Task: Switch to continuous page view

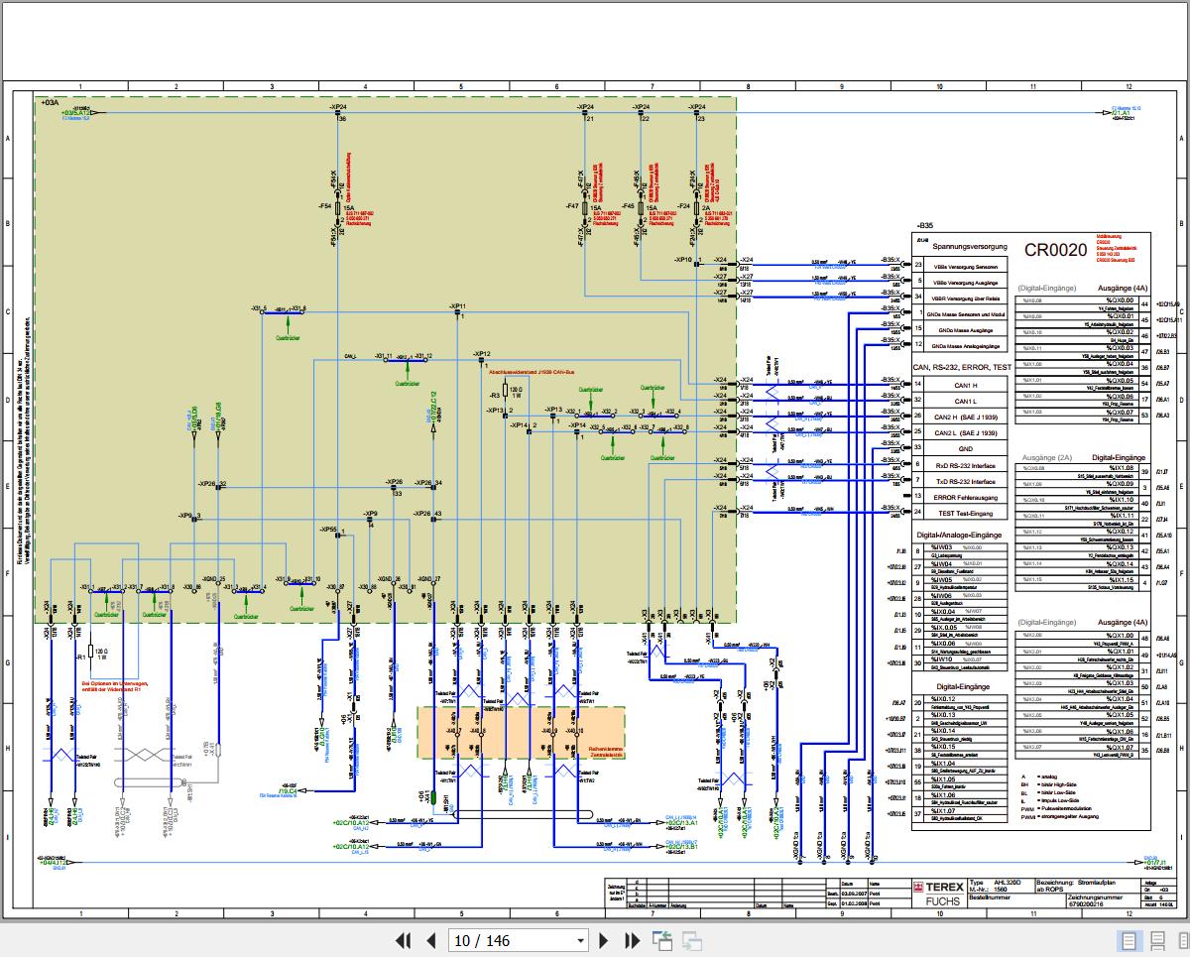Action: click(x=1156, y=940)
